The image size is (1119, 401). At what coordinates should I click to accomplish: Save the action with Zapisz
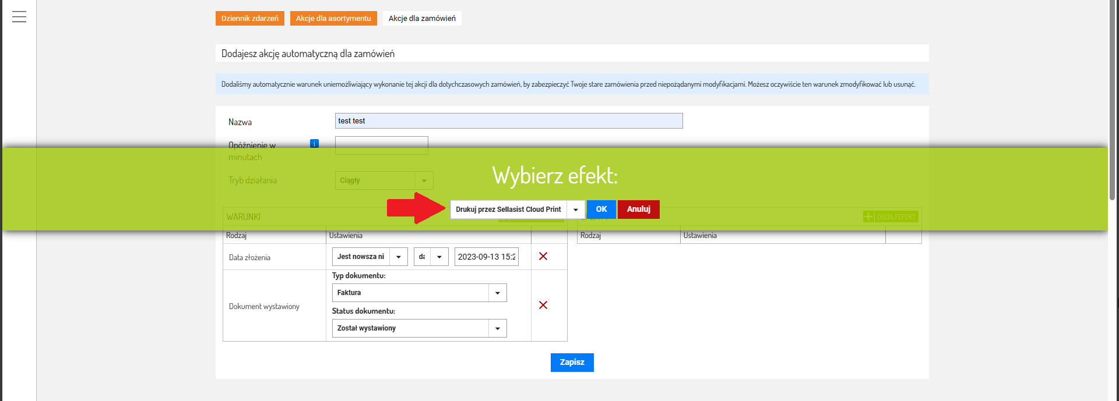point(572,362)
